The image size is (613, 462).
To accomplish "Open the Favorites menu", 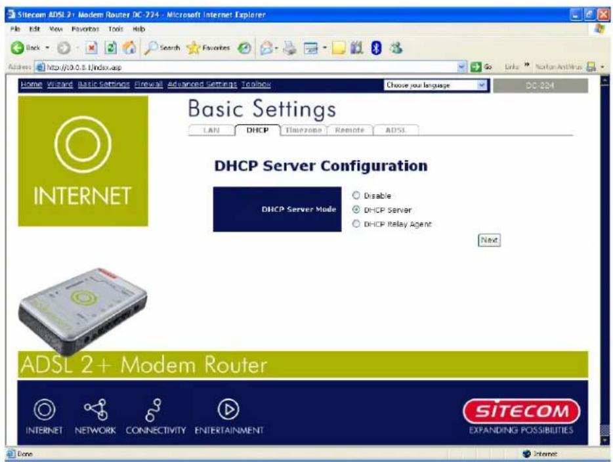I will click(85, 29).
